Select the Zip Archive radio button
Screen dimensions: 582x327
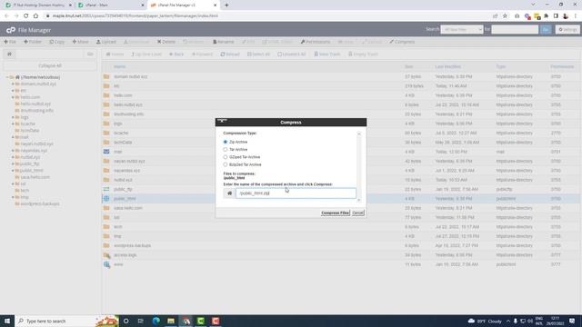[226, 142]
